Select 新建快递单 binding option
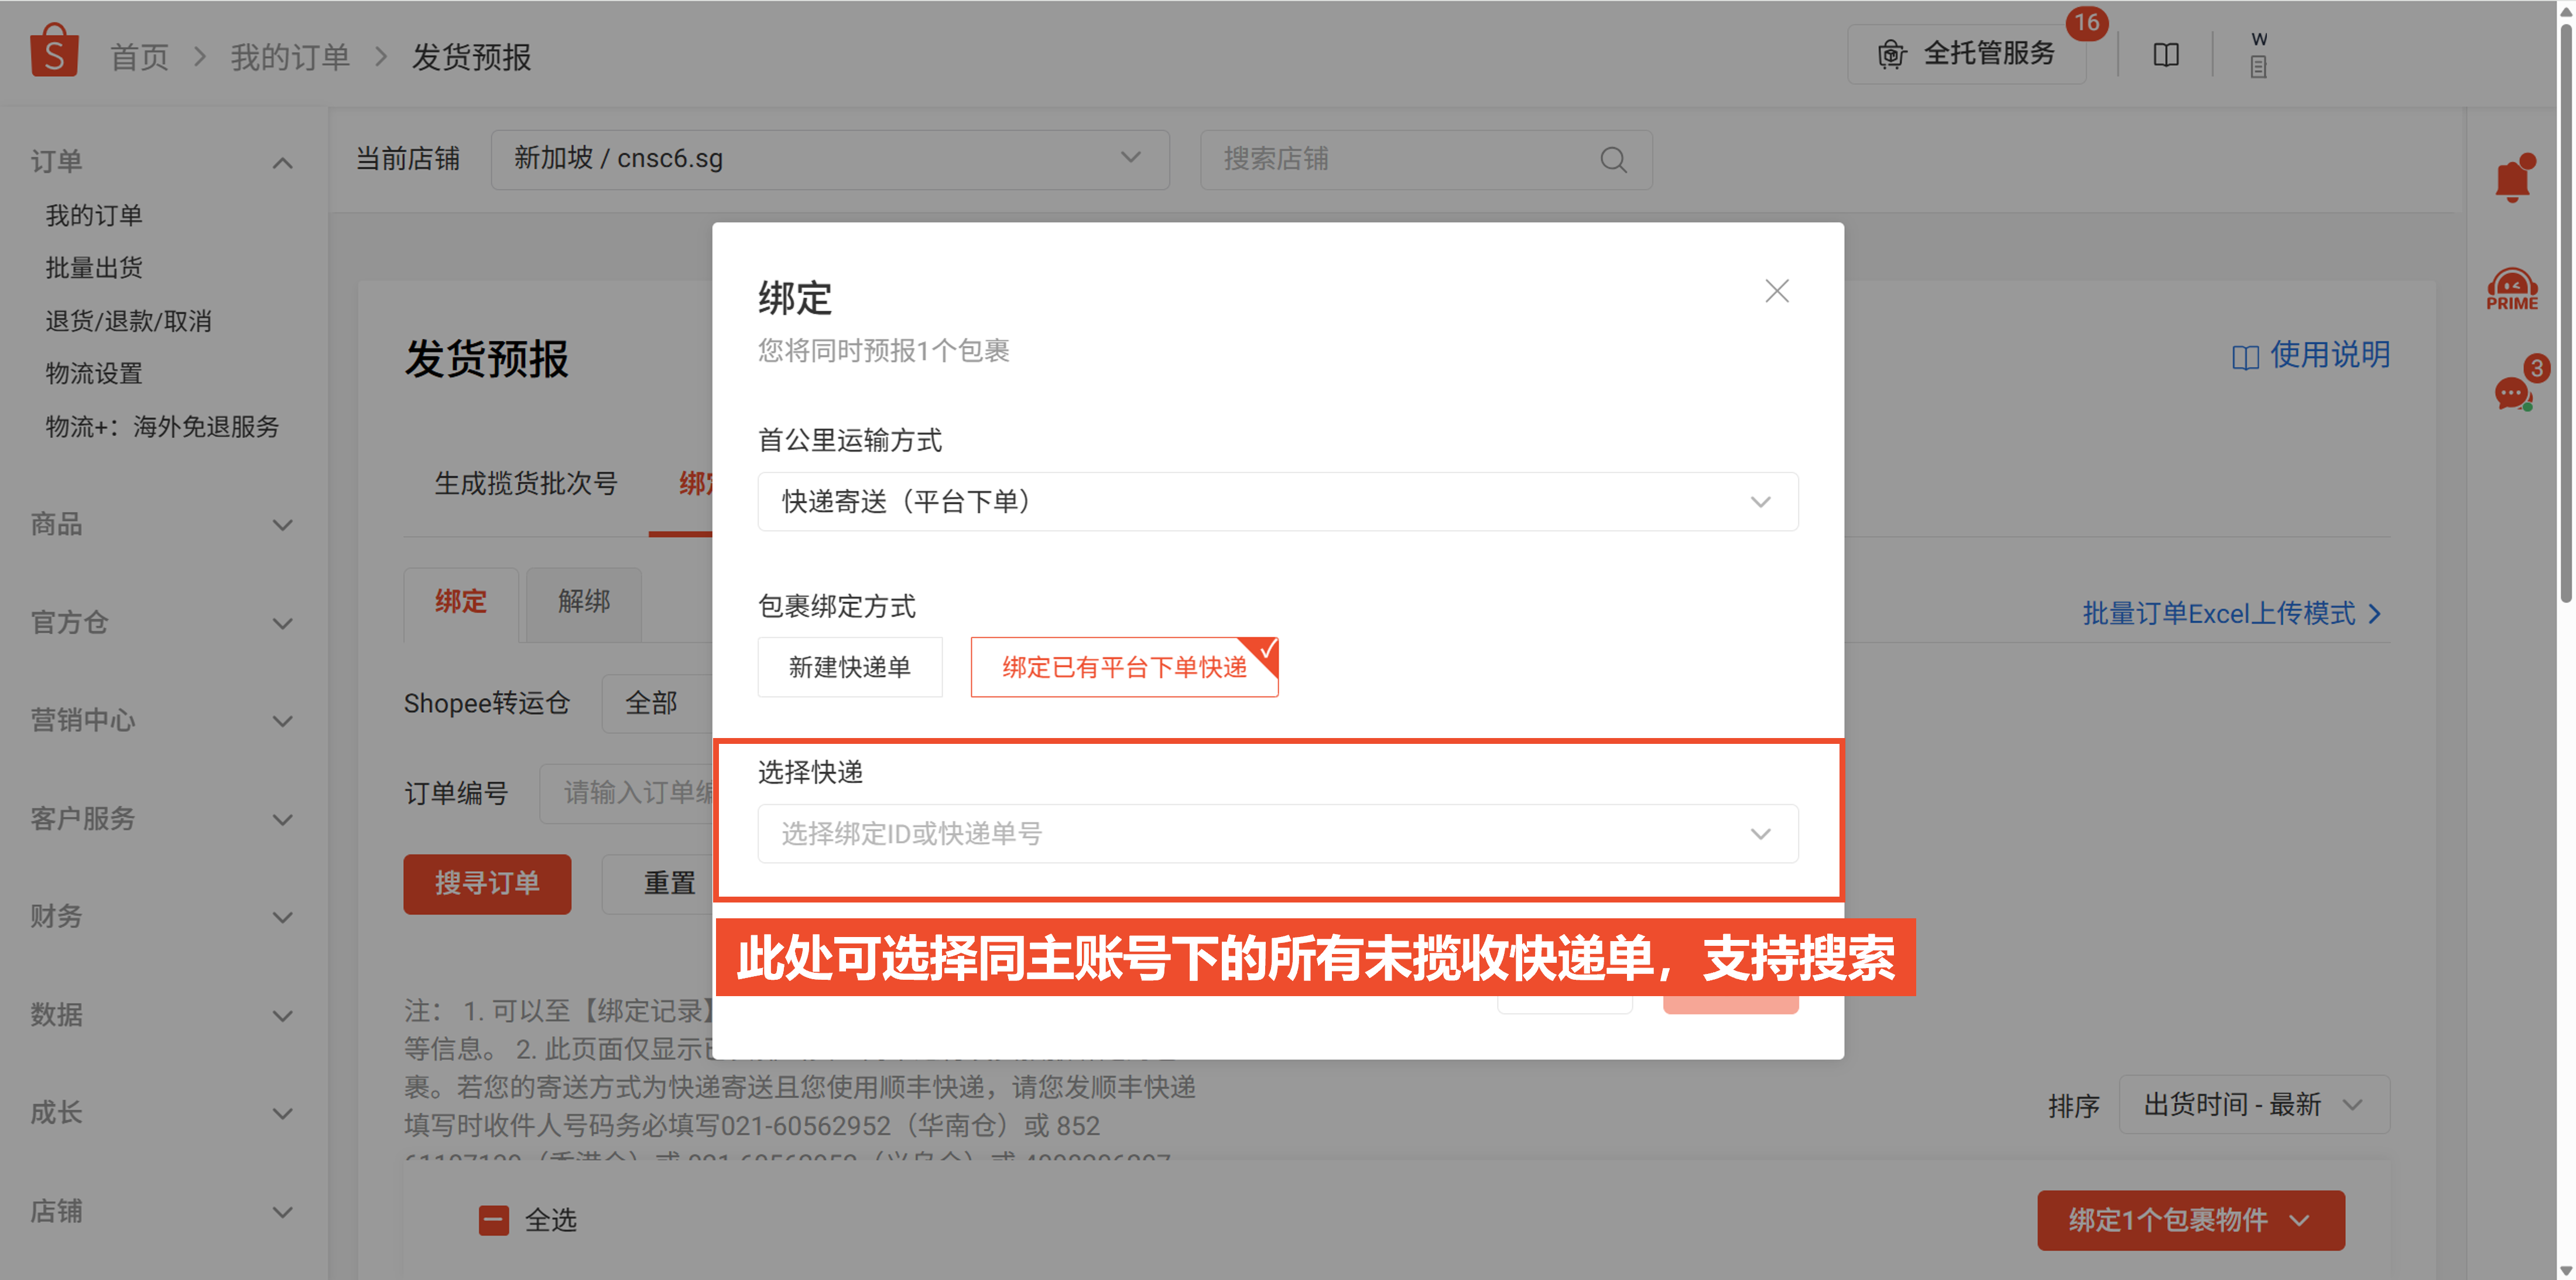 pos(849,667)
